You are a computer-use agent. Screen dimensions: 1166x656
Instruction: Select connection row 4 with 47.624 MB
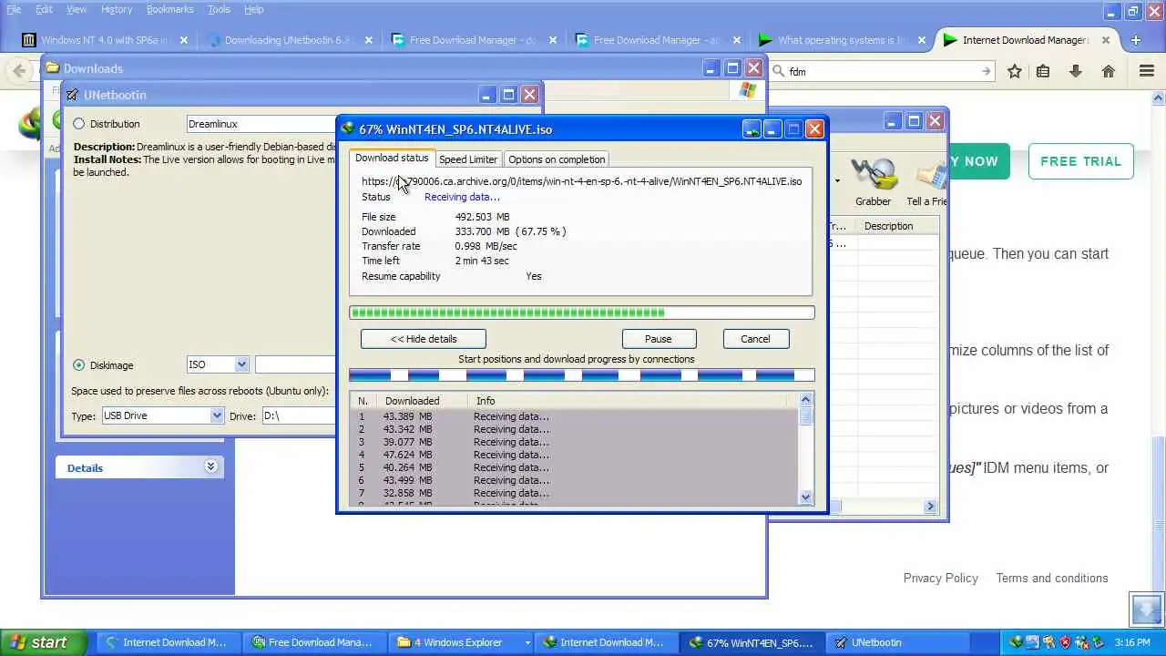575,455
